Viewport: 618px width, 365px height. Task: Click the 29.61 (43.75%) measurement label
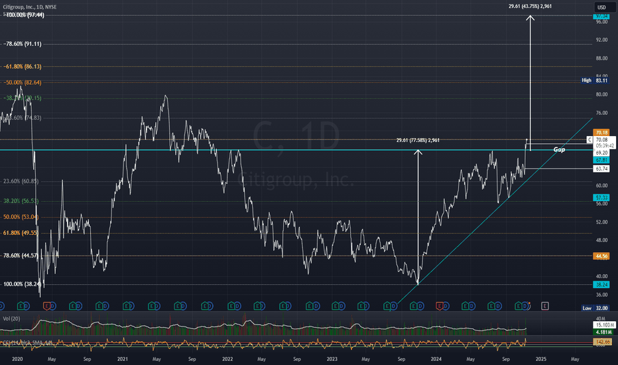tap(530, 7)
